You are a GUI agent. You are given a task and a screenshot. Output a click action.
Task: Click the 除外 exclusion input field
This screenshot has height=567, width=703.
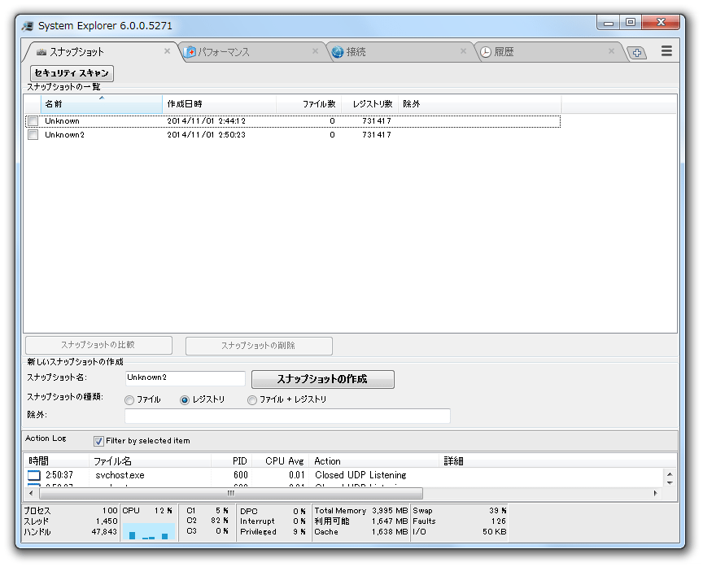pyautogui.click(x=287, y=416)
